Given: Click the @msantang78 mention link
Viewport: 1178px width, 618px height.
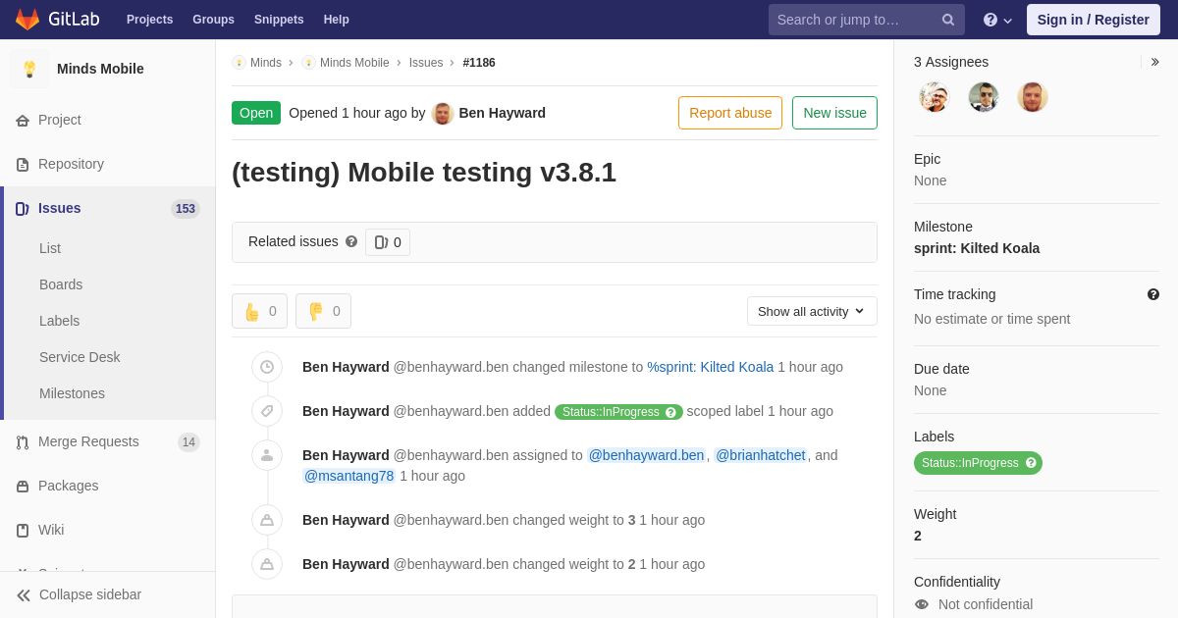Looking at the screenshot, I should click(348, 476).
